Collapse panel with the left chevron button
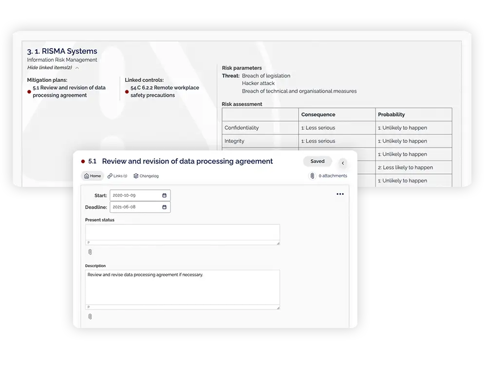This screenshot has width=487, height=365. (343, 163)
